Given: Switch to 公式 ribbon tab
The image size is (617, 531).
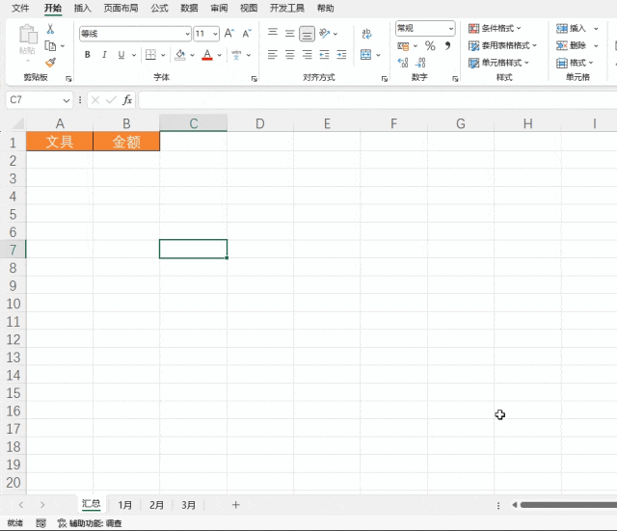Looking at the screenshot, I should (159, 9).
